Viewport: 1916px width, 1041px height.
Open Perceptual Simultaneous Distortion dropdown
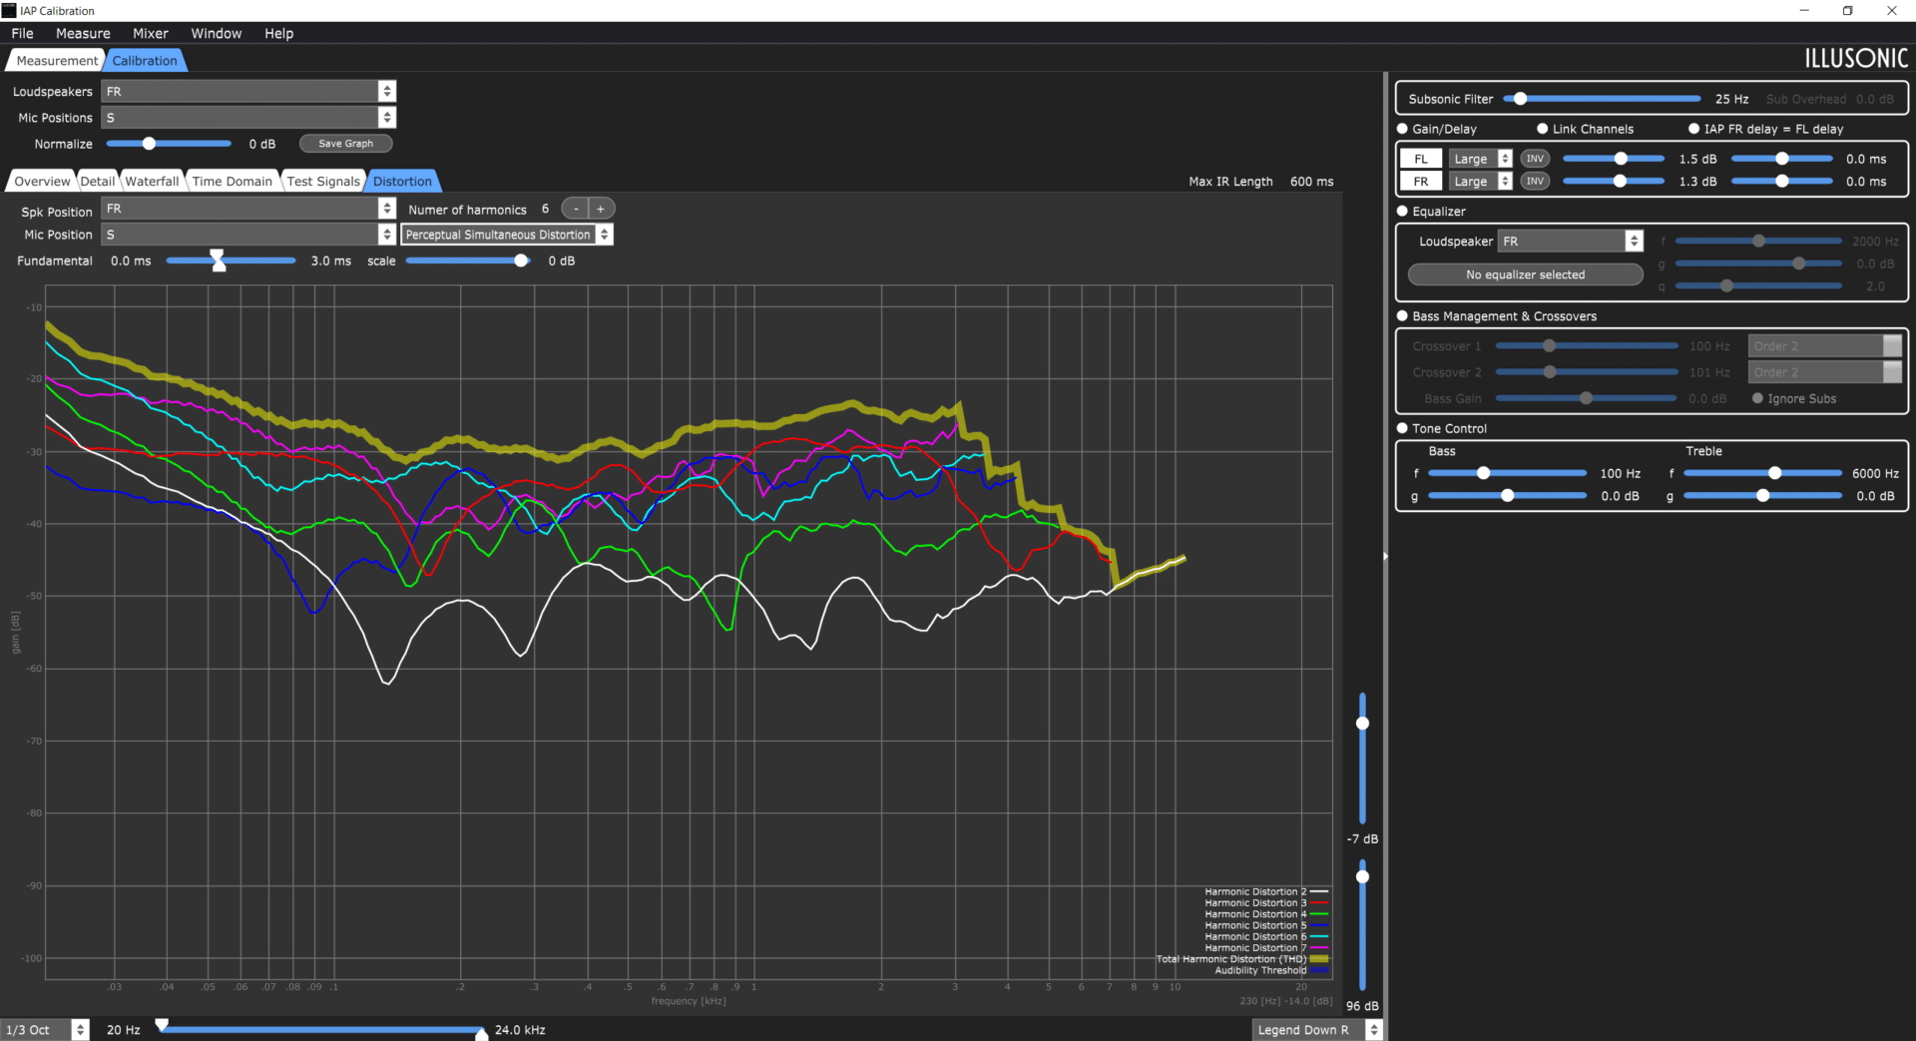point(507,235)
